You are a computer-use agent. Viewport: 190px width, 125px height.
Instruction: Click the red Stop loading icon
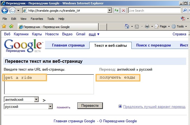coord(123,10)
